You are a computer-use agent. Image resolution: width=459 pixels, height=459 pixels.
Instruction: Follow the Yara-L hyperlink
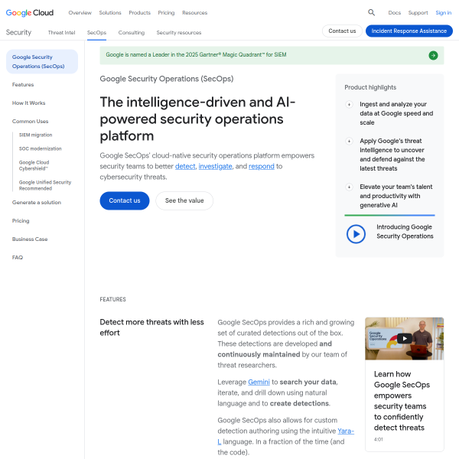(346, 431)
